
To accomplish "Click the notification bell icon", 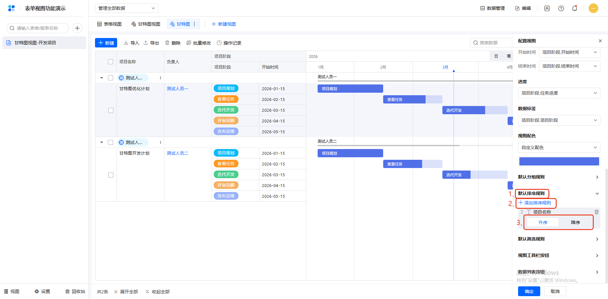I will click(574, 9).
